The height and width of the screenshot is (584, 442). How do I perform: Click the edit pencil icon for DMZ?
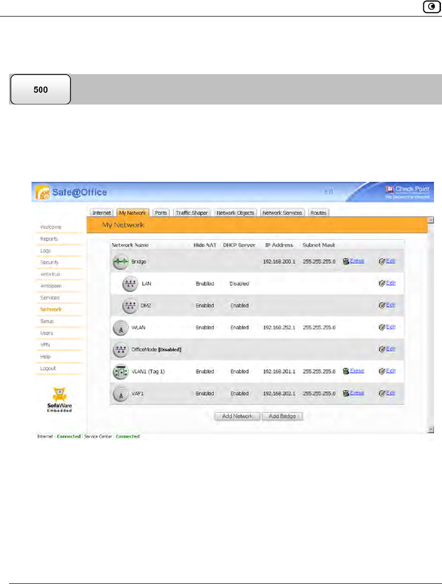coord(382,306)
